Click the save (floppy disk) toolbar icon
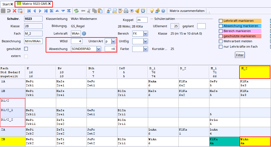 pyautogui.click(x=3, y=11)
